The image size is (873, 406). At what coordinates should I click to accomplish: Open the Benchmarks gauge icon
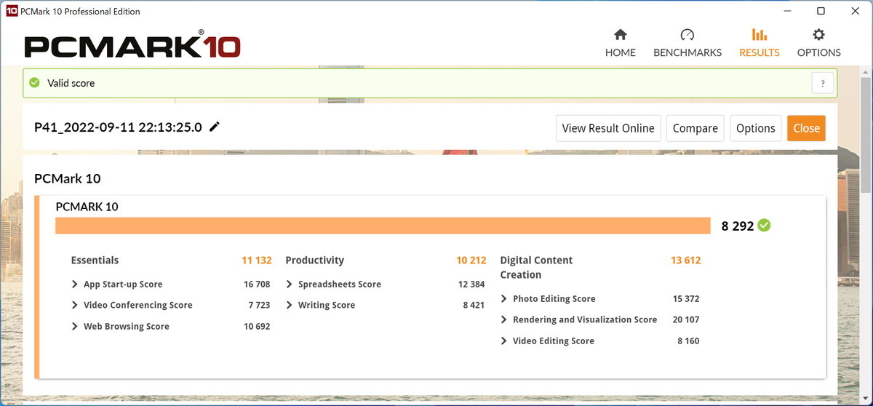point(687,35)
